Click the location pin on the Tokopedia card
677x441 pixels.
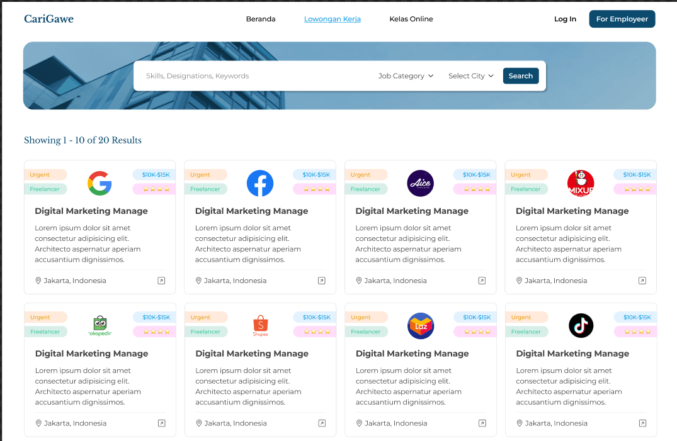[x=38, y=423]
